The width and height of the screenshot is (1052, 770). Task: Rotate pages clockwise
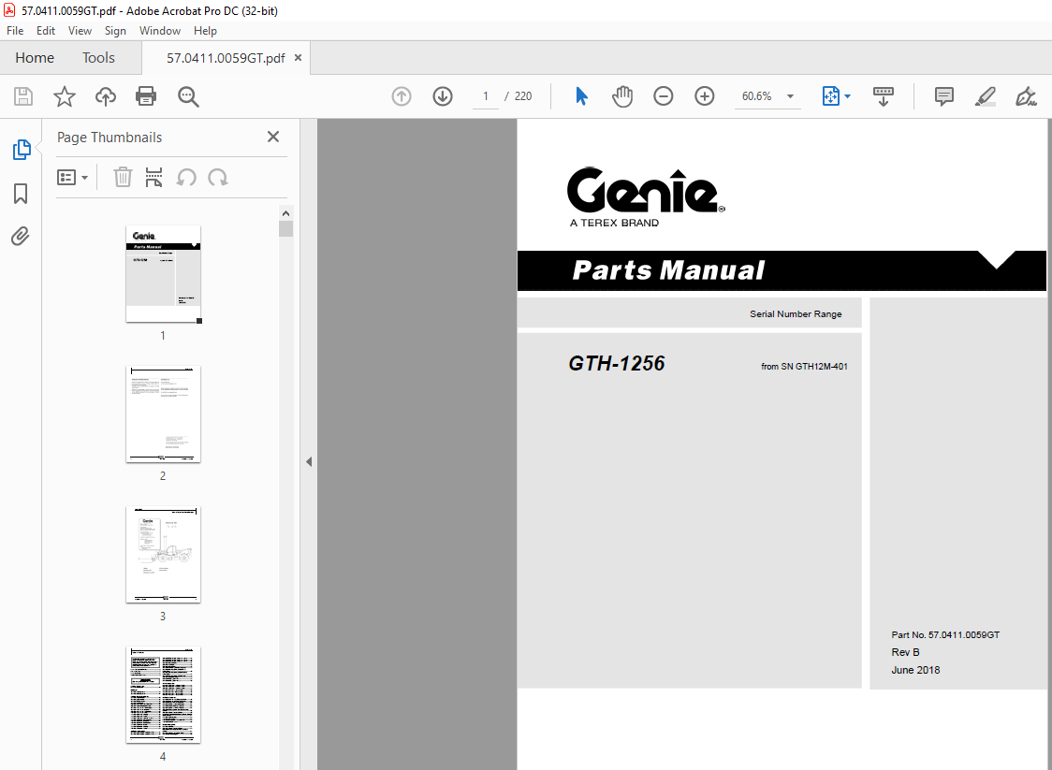click(x=218, y=178)
